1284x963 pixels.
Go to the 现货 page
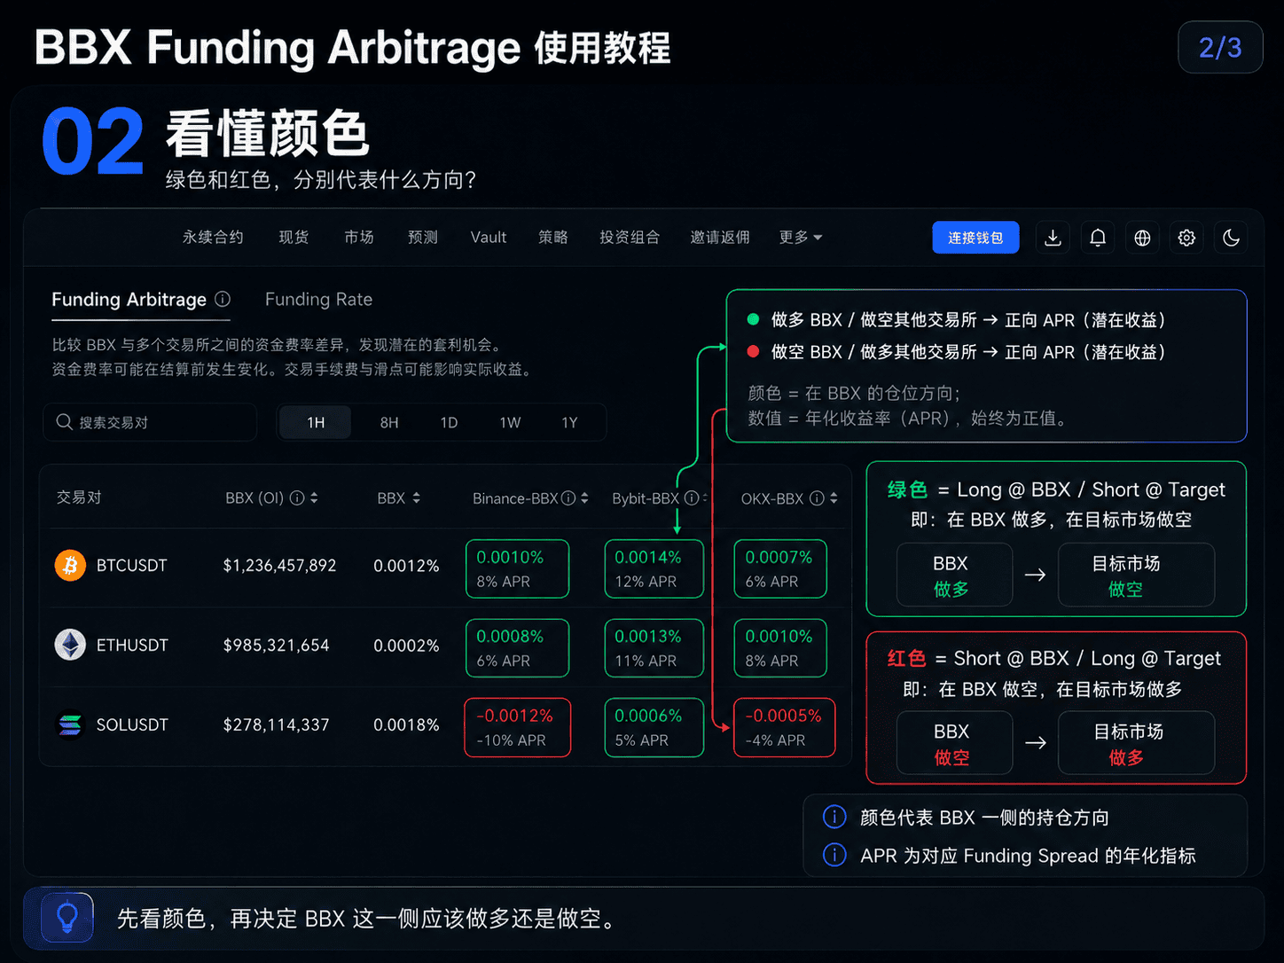click(x=294, y=238)
